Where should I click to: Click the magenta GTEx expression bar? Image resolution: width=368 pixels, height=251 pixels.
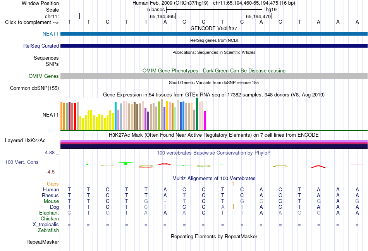pos(205,120)
